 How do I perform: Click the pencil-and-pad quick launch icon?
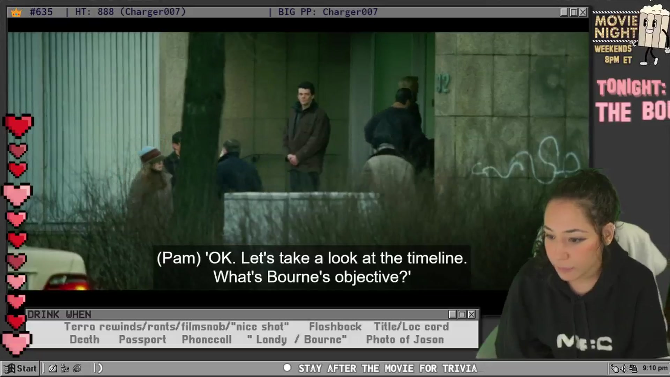[x=53, y=368]
